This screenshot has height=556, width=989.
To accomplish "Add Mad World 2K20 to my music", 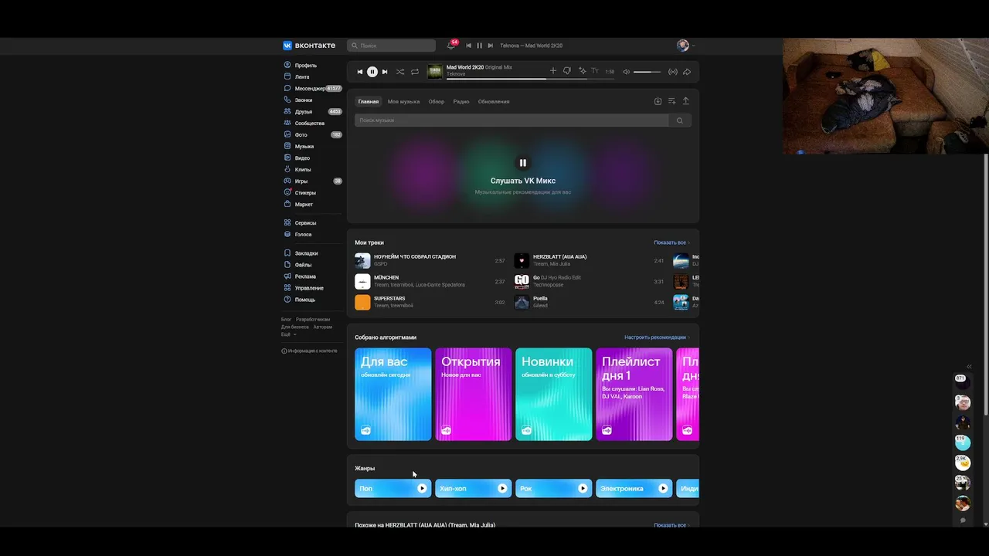I will click(x=552, y=71).
